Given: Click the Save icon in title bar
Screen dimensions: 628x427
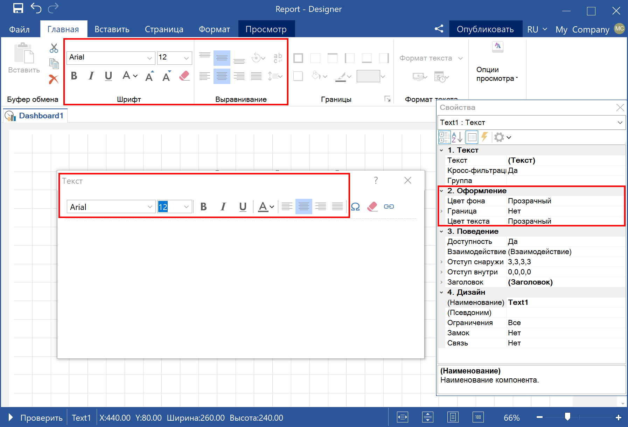Looking at the screenshot, I should click(x=18, y=8).
